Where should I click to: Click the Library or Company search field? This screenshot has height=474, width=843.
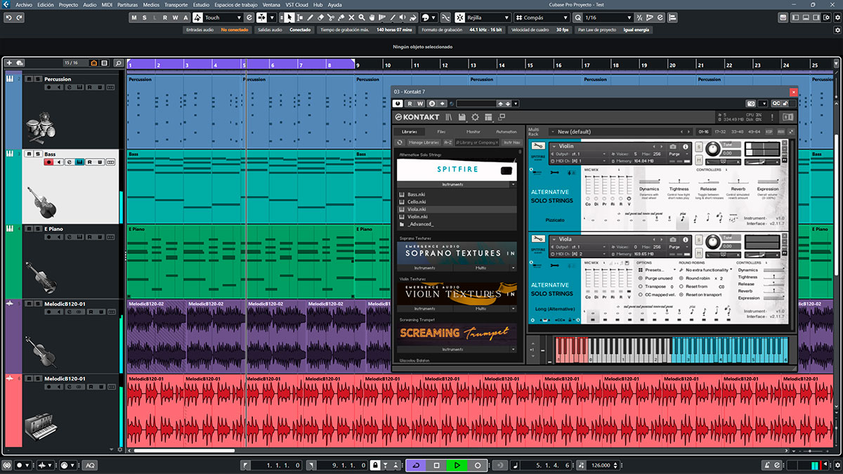coord(477,143)
